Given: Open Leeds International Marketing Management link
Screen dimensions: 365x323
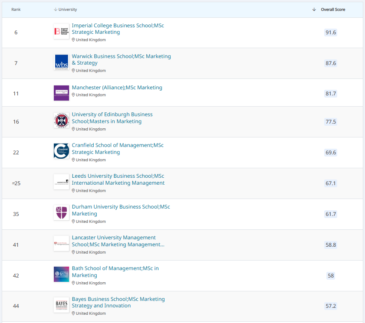Looking at the screenshot, I should pos(118,179).
